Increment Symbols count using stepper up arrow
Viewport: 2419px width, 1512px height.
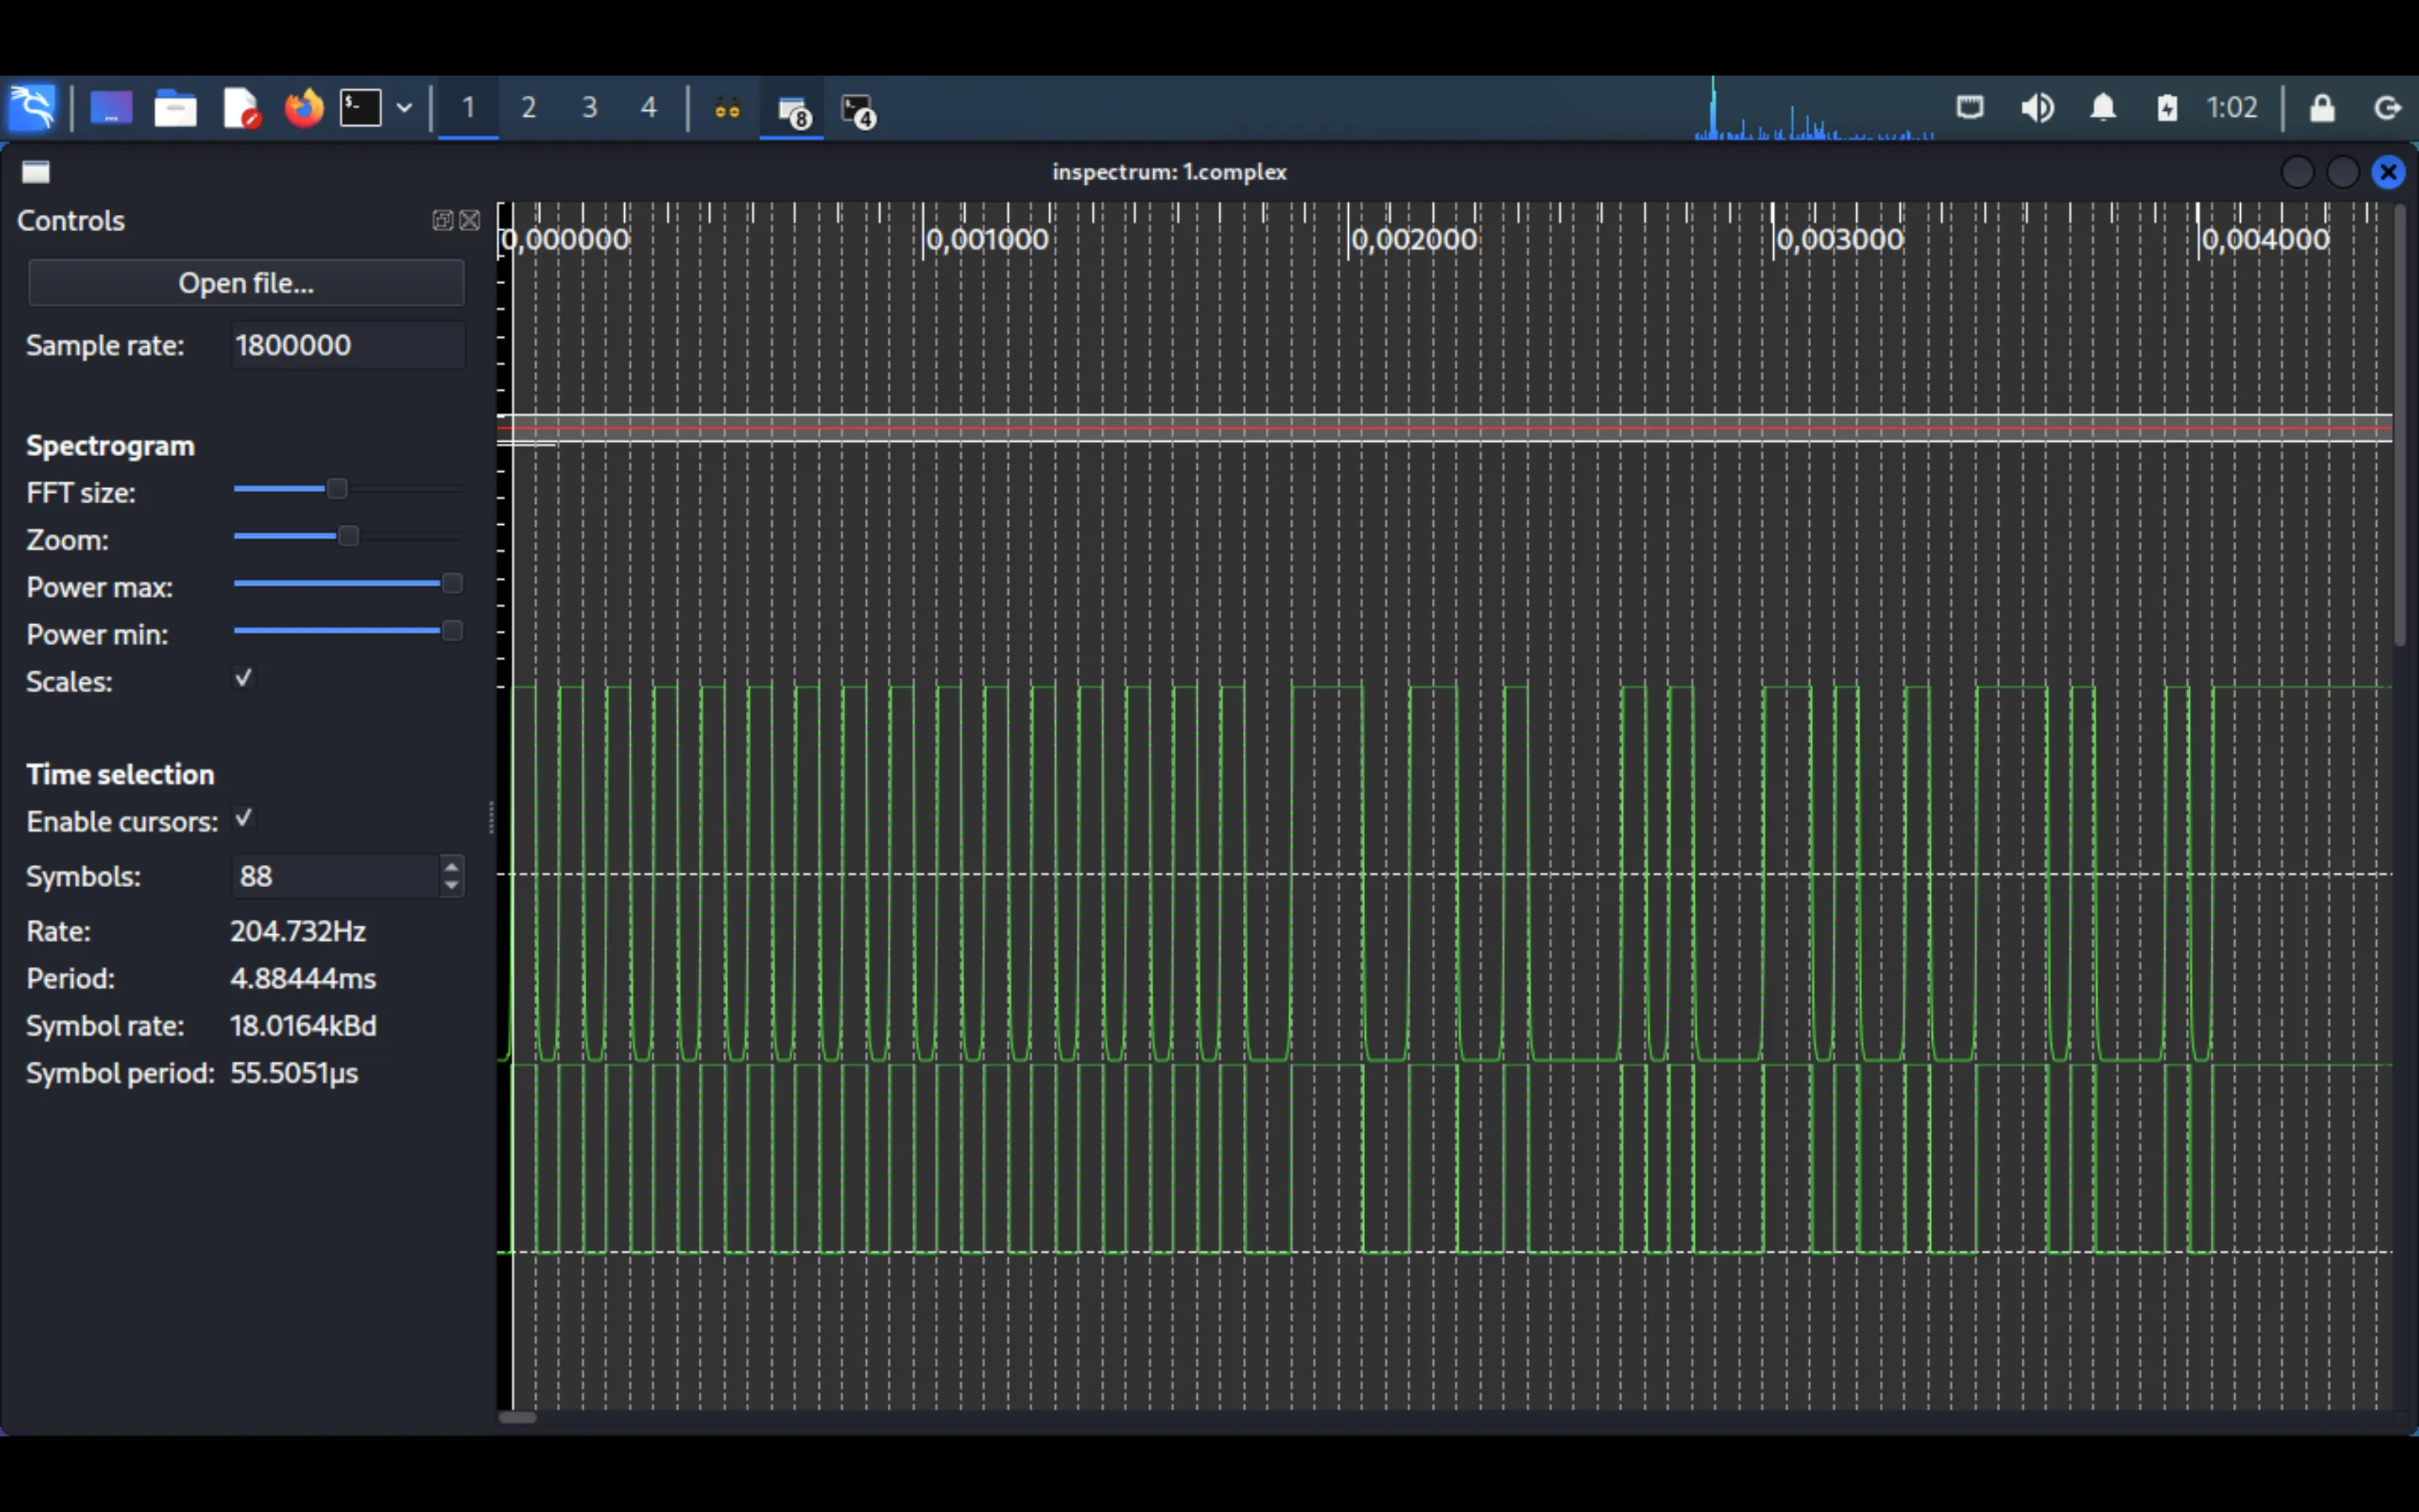(x=453, y=868)
